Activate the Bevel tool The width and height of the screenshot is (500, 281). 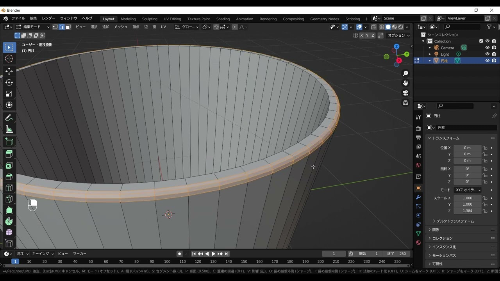click(x=9, y=177)
